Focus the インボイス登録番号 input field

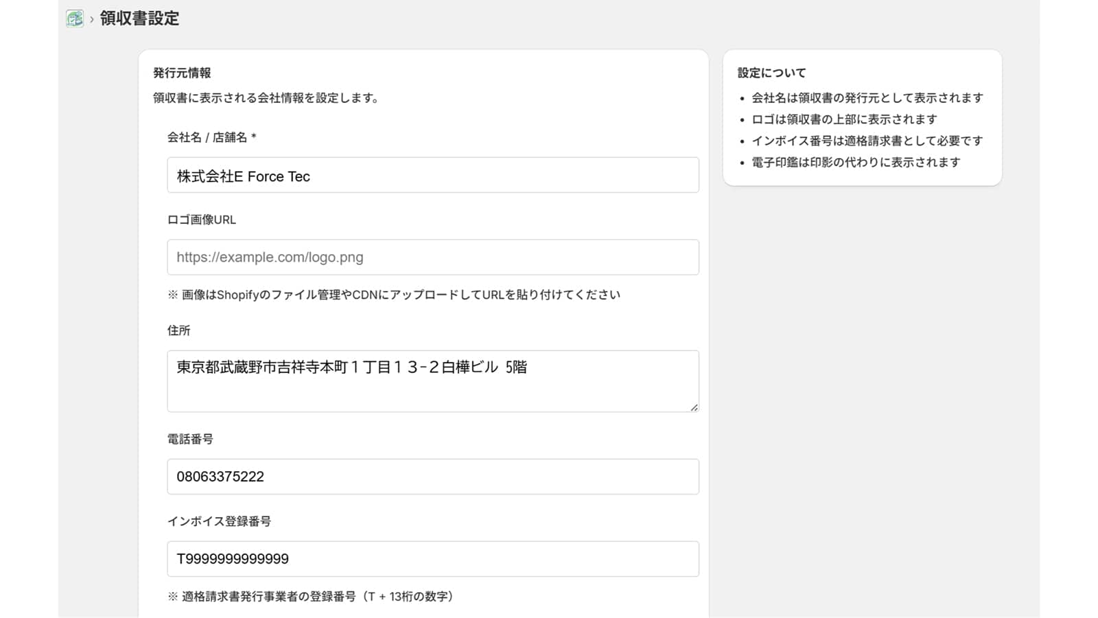tap(432, 559)
